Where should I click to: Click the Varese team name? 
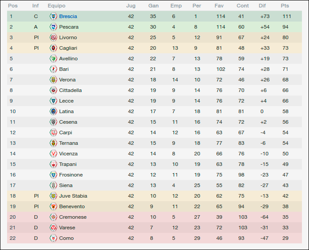pos(67,228)
